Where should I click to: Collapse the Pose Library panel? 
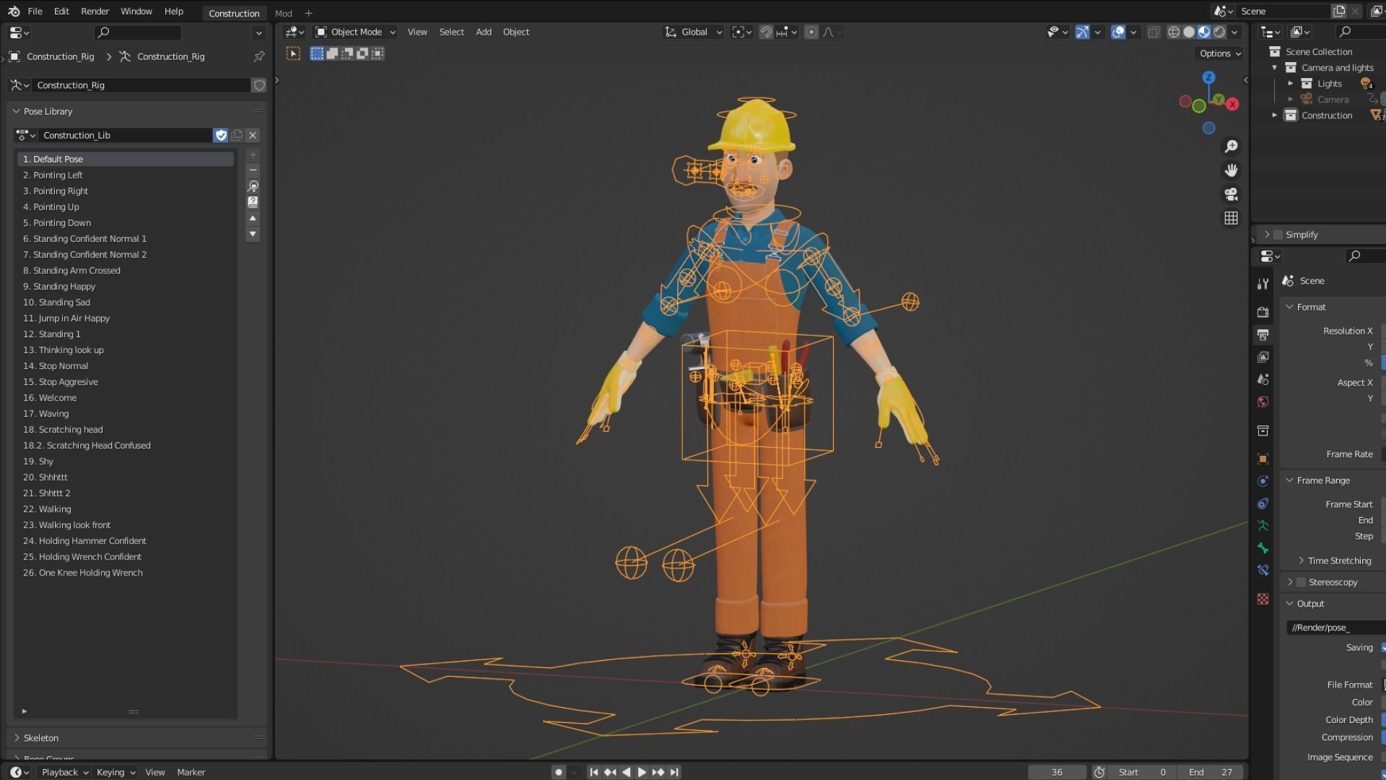[16, 111]
